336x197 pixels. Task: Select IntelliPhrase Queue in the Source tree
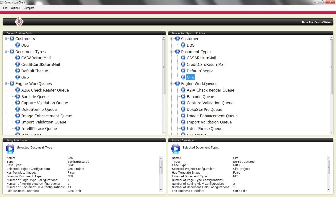[x=39, y=129]
